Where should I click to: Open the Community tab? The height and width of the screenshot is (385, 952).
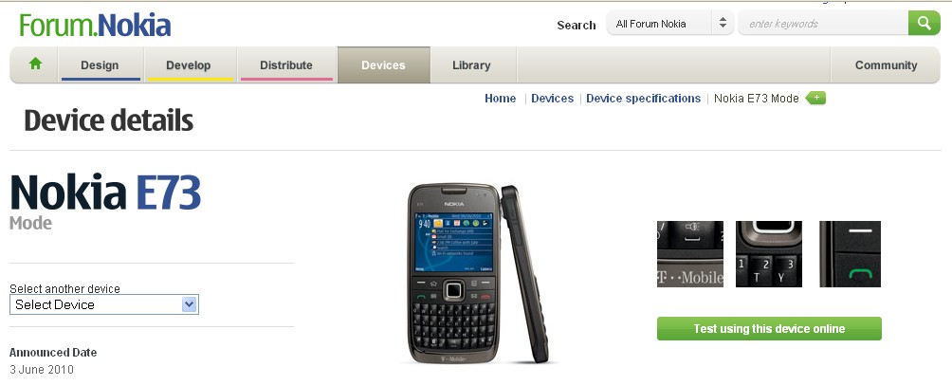886,65
